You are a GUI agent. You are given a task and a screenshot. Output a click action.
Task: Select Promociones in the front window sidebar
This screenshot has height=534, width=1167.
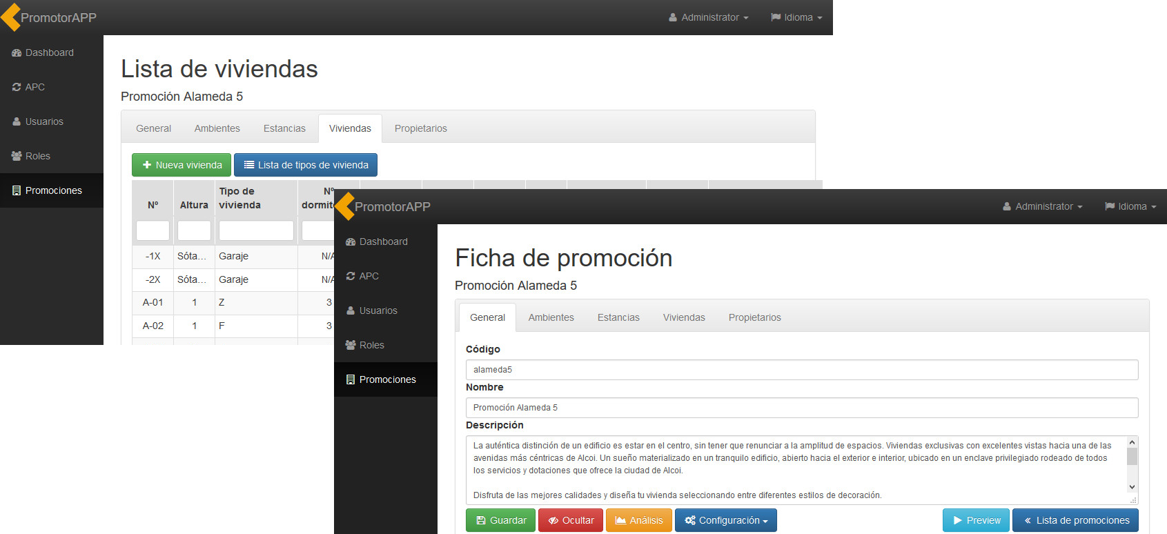(386, 379)
